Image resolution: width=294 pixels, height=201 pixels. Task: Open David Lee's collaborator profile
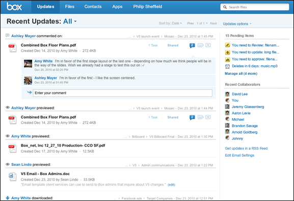(239, 94)
